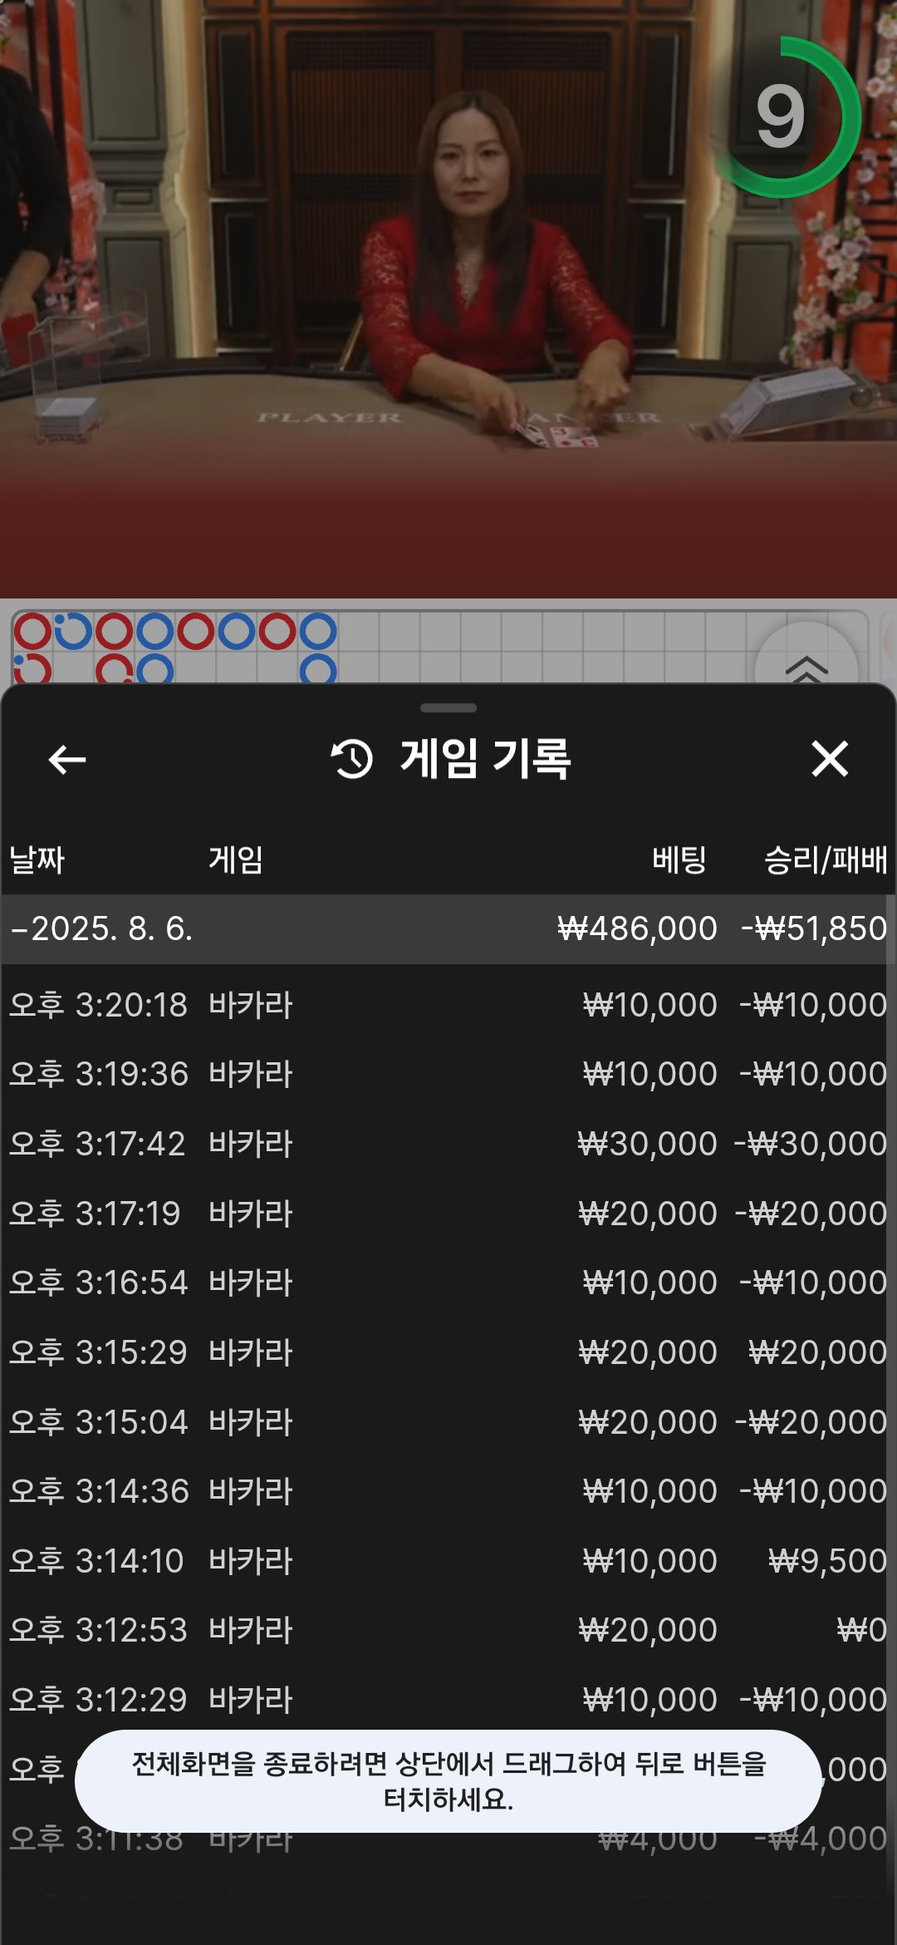Image resolution: width=897 pixels, height=1945 pixels.
Task: Open the 3:19:36 baccarat record
Action: tap(448, 1074)
